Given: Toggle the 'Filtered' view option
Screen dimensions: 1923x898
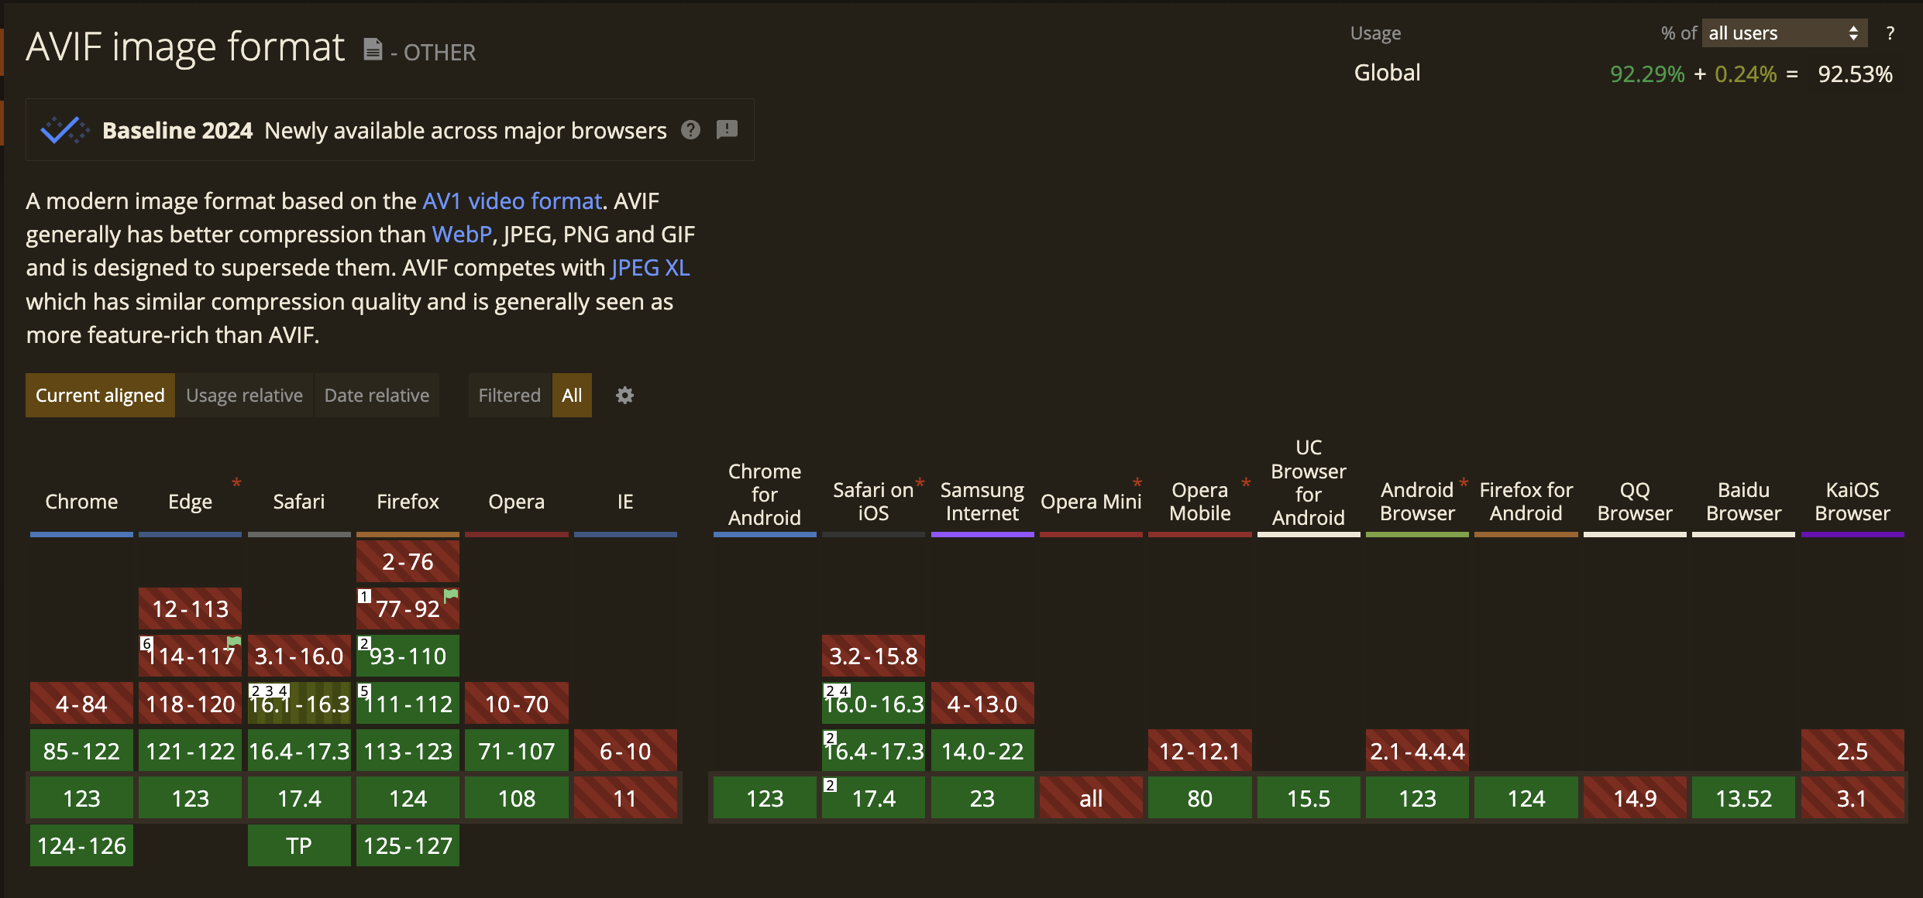Looking at the screenshot, I should pyautogui.click(x=509, y=395).
